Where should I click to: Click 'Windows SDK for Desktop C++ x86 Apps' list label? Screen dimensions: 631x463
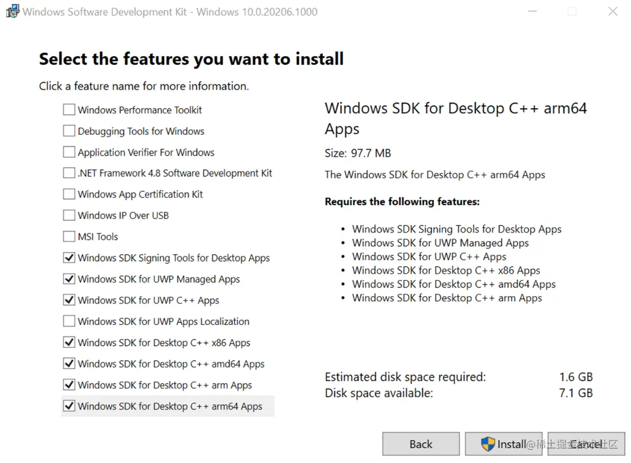point(164,343)
